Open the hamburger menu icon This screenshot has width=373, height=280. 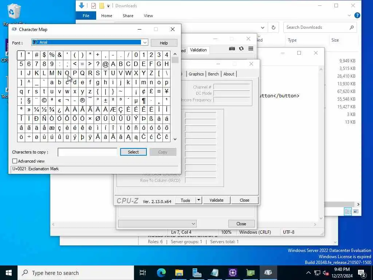(251, 48)
